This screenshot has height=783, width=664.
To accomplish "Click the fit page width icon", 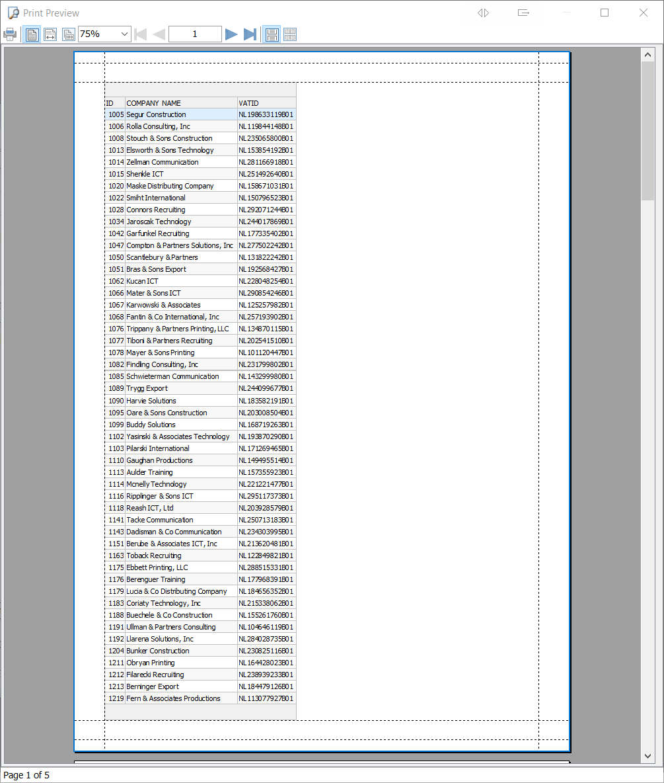I will [x=50, y=34].
